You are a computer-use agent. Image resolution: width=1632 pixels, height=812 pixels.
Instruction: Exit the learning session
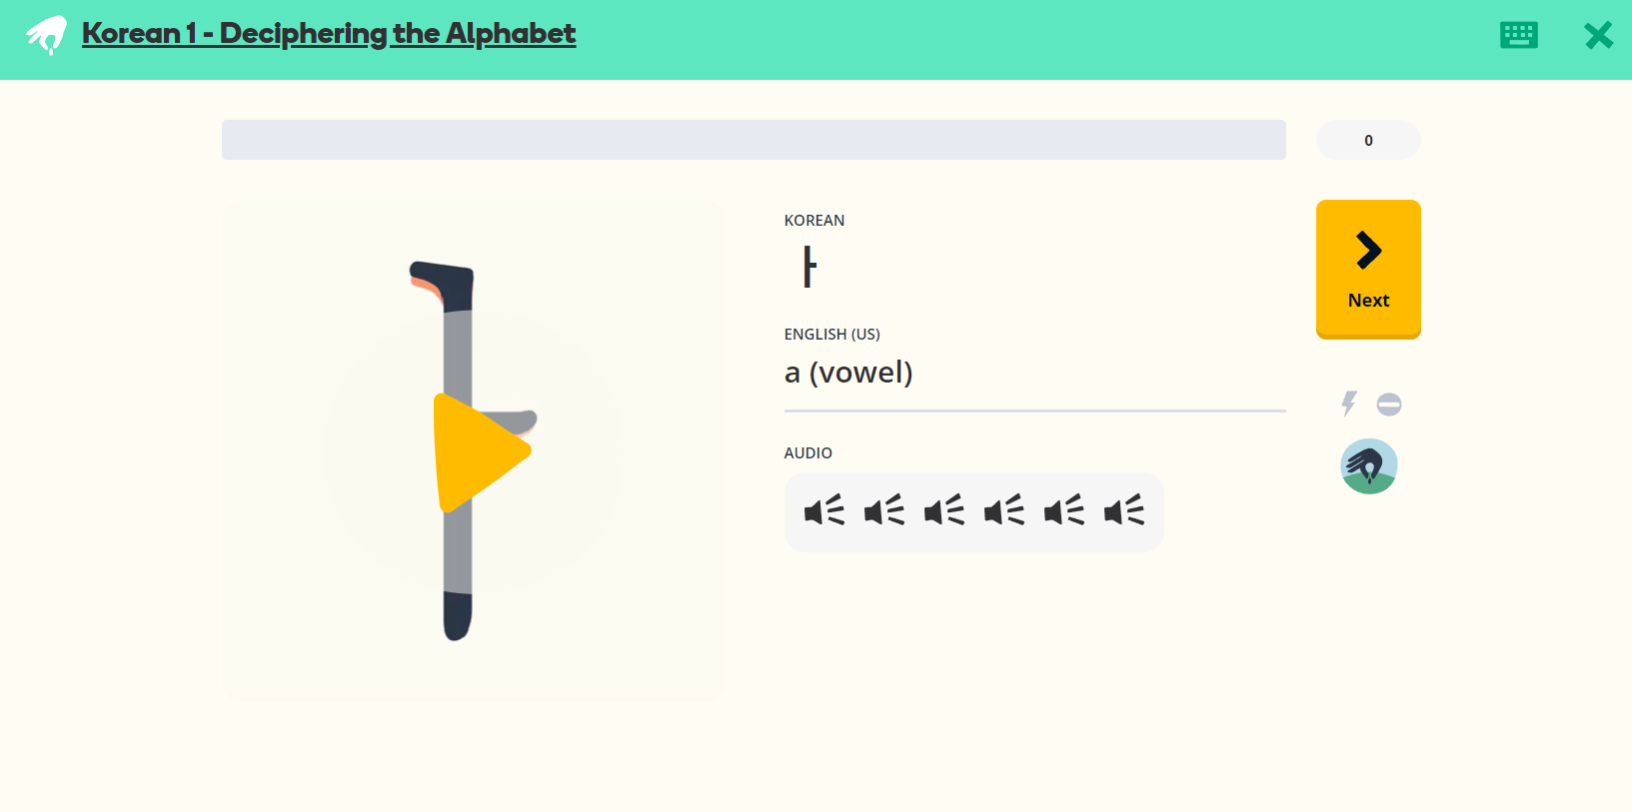[1598, 34]
